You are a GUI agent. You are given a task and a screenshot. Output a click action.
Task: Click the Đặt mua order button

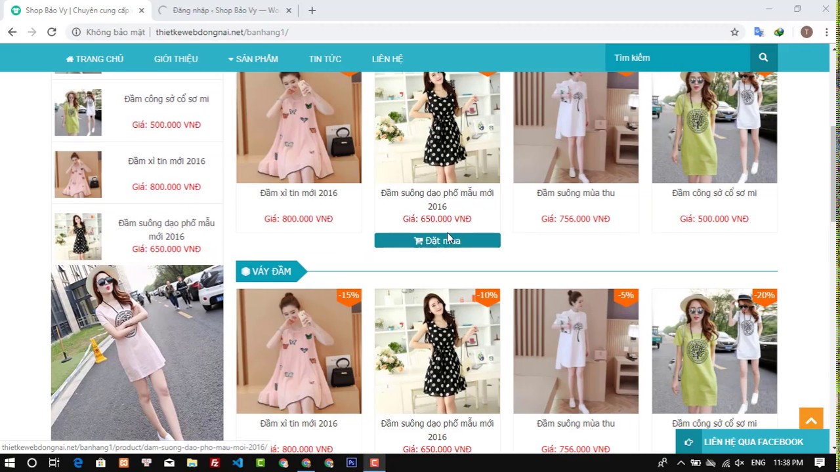pyautogui.click(x=437, y=241)
